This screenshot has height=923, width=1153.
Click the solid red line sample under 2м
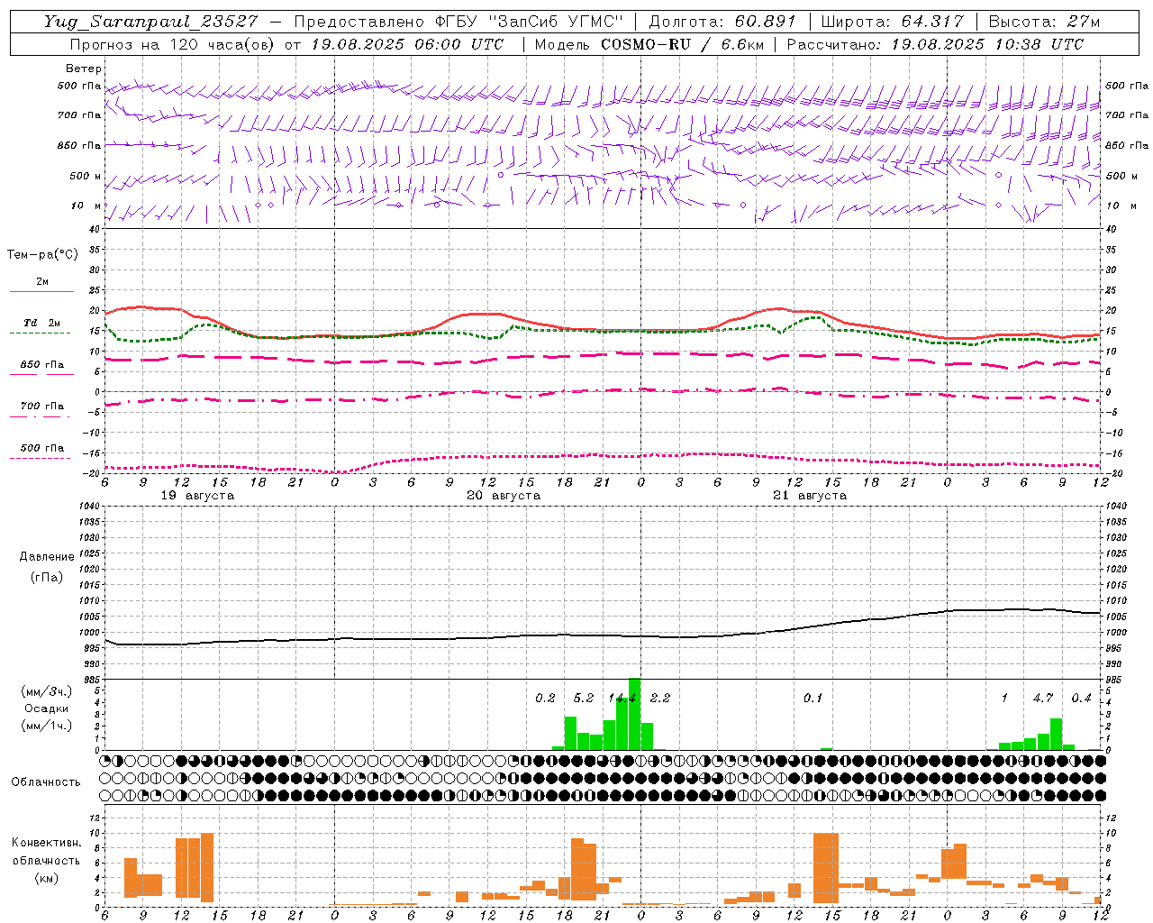coord(41,292)
